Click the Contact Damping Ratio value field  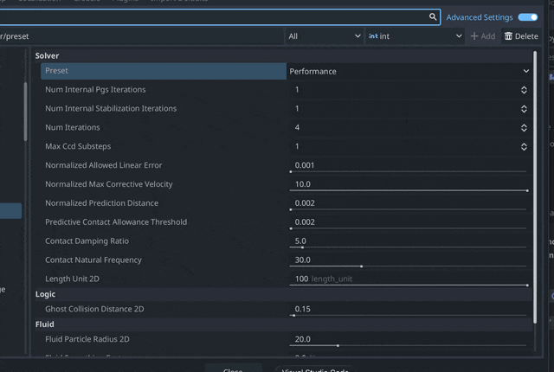coord(407,241)
